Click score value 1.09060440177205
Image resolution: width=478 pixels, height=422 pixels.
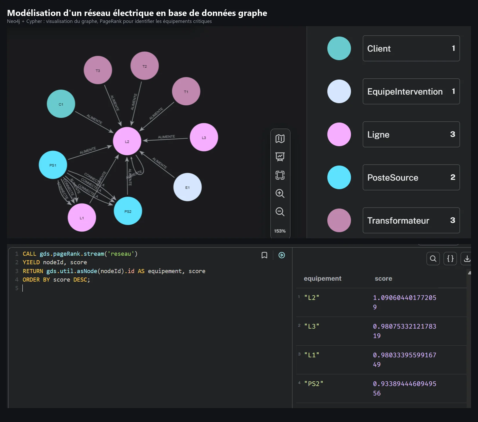pos(405,302)
